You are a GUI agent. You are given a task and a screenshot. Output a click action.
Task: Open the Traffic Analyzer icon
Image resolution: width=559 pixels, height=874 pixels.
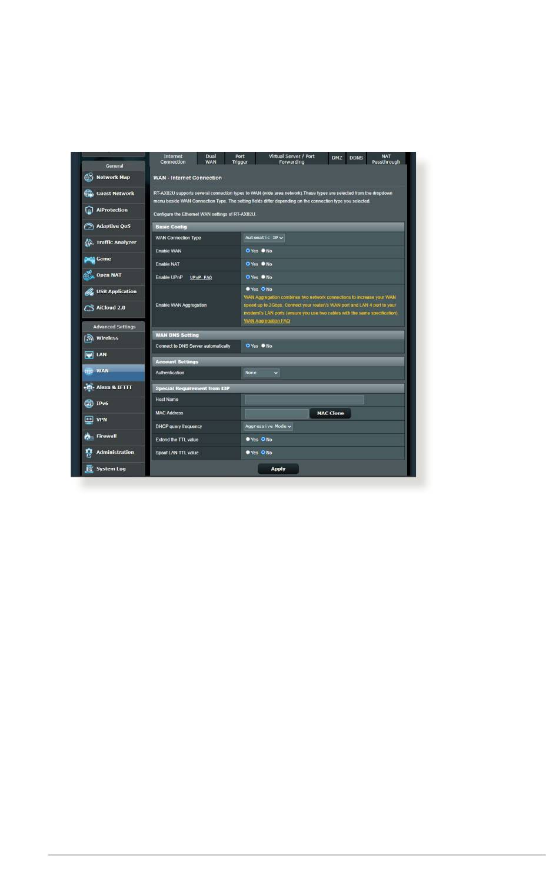(89, 242)
